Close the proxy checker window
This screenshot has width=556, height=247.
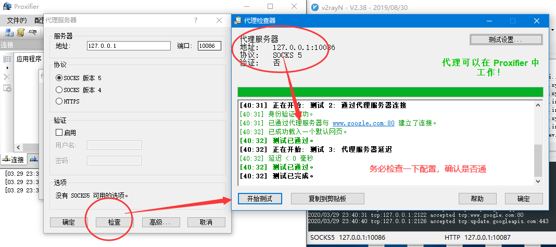537,21
